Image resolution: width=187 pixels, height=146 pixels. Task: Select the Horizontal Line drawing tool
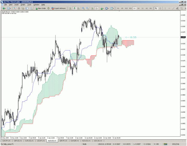169,8
